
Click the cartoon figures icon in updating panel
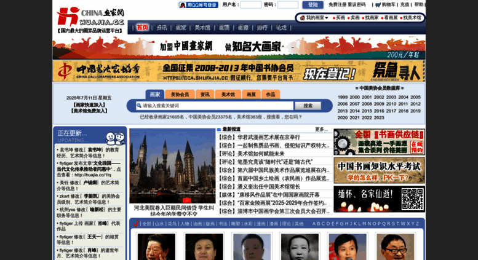[x=115, y=138]
